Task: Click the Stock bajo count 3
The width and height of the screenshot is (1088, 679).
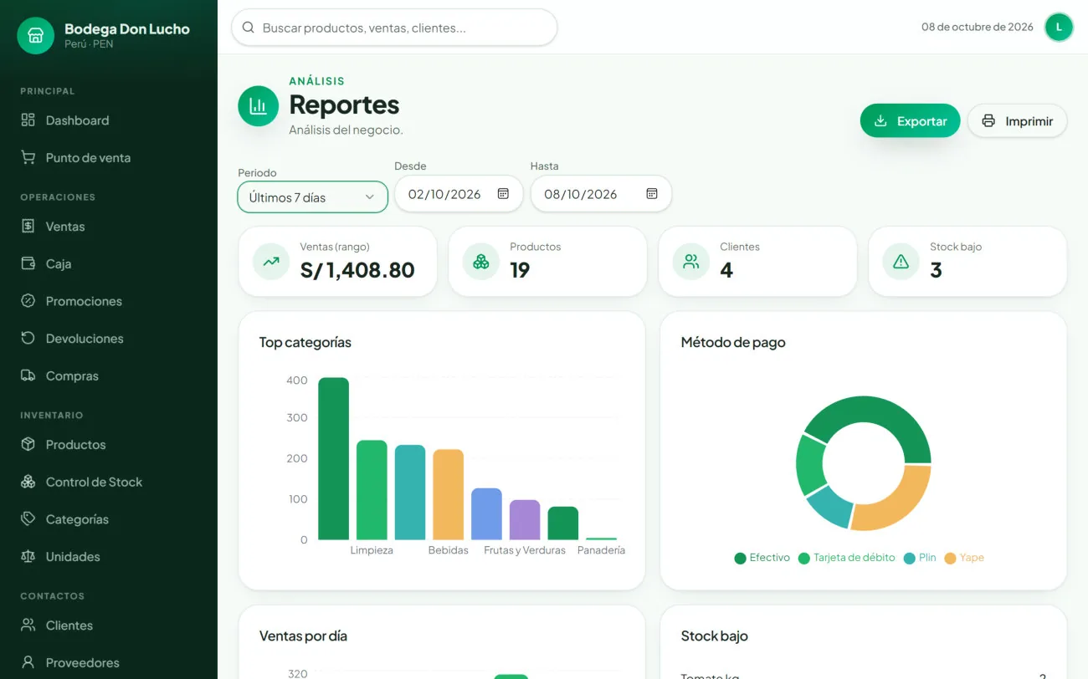Action: (936, 269)
